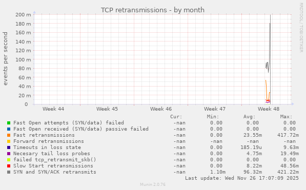
Task: Click 'Fast Open received (SYN/data) passive failed' text
Action: pos(81,129)
